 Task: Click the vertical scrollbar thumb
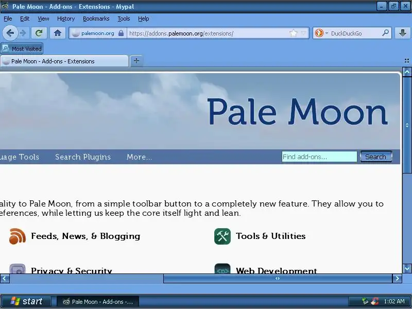407,125
